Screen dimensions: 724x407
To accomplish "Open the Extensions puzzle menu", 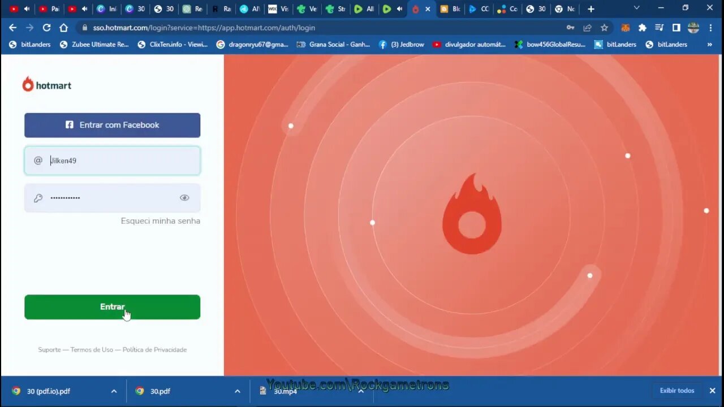I will (642, 28).
